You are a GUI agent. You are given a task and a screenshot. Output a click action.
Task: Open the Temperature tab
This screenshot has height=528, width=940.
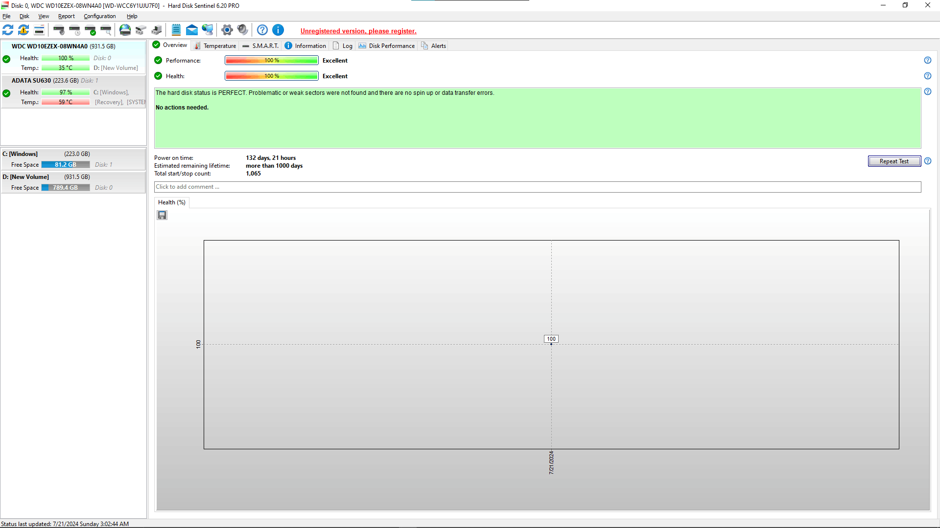pyautogui.click(x=215, y=46)
